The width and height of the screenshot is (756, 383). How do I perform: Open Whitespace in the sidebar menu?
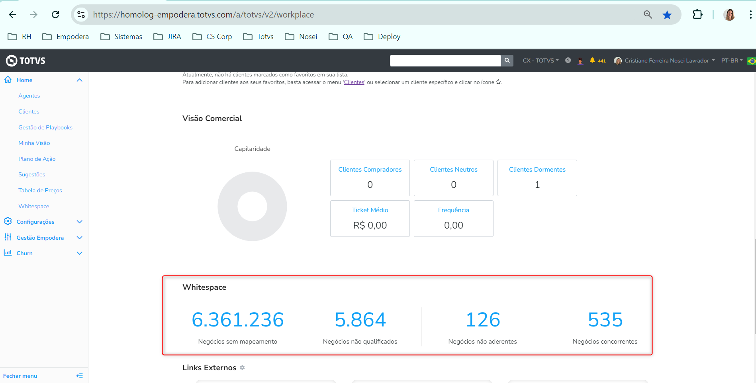pos(34,206)
